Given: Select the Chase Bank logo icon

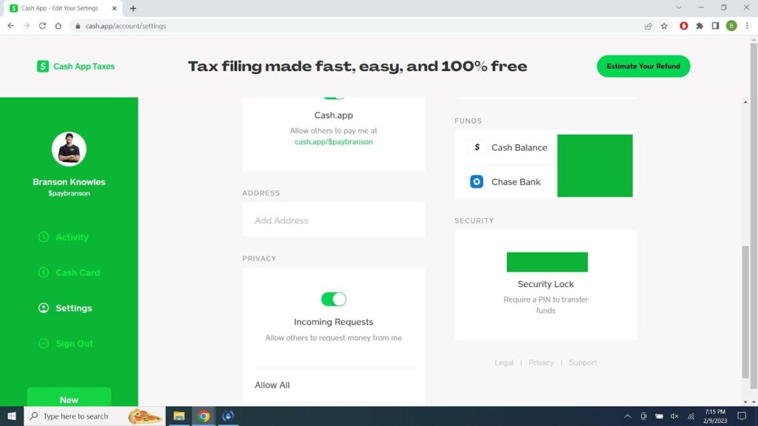Looking at the screenshot, I should (477, 182).
